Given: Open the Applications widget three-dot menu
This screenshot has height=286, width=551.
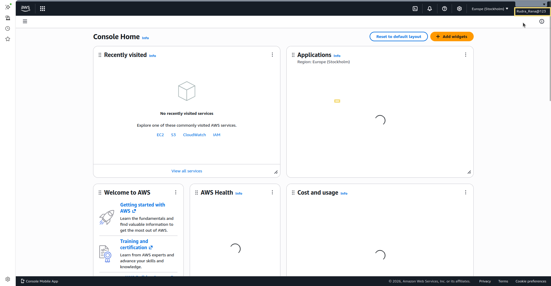Looking at the screenshot, I should 466,55.
